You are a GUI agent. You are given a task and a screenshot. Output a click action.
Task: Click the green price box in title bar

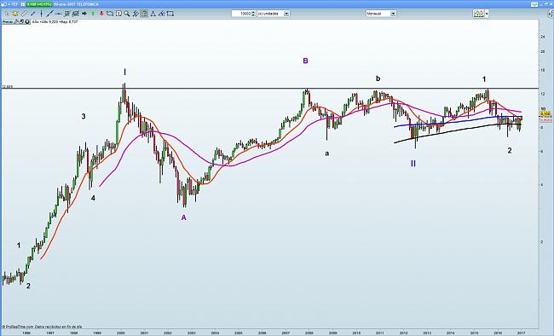tap(39, 4)
